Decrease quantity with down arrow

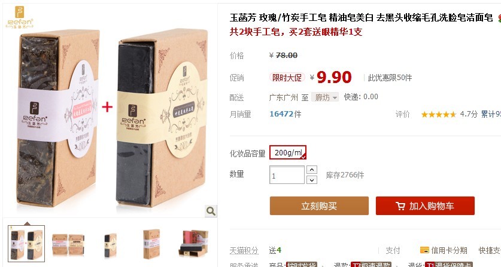click(312, 180)
